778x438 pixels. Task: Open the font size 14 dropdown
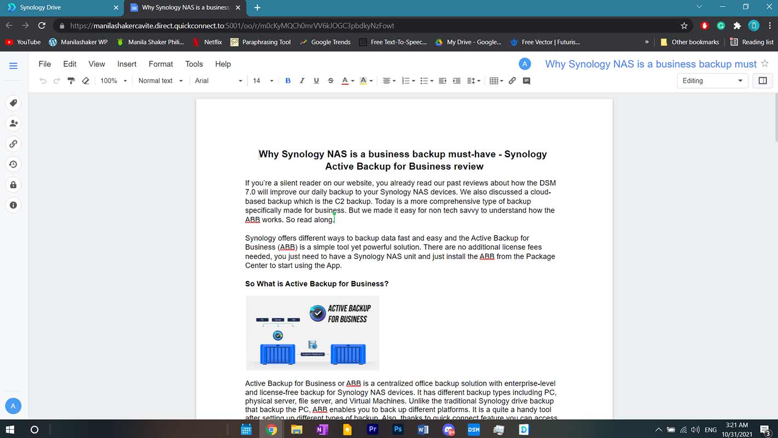263,81
